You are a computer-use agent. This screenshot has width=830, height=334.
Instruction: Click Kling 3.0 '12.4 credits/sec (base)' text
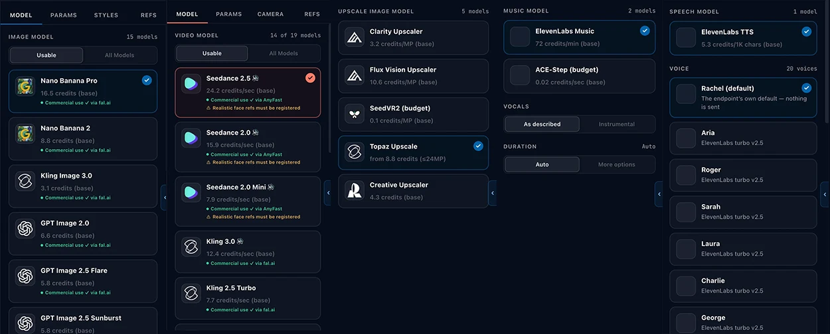240,254
